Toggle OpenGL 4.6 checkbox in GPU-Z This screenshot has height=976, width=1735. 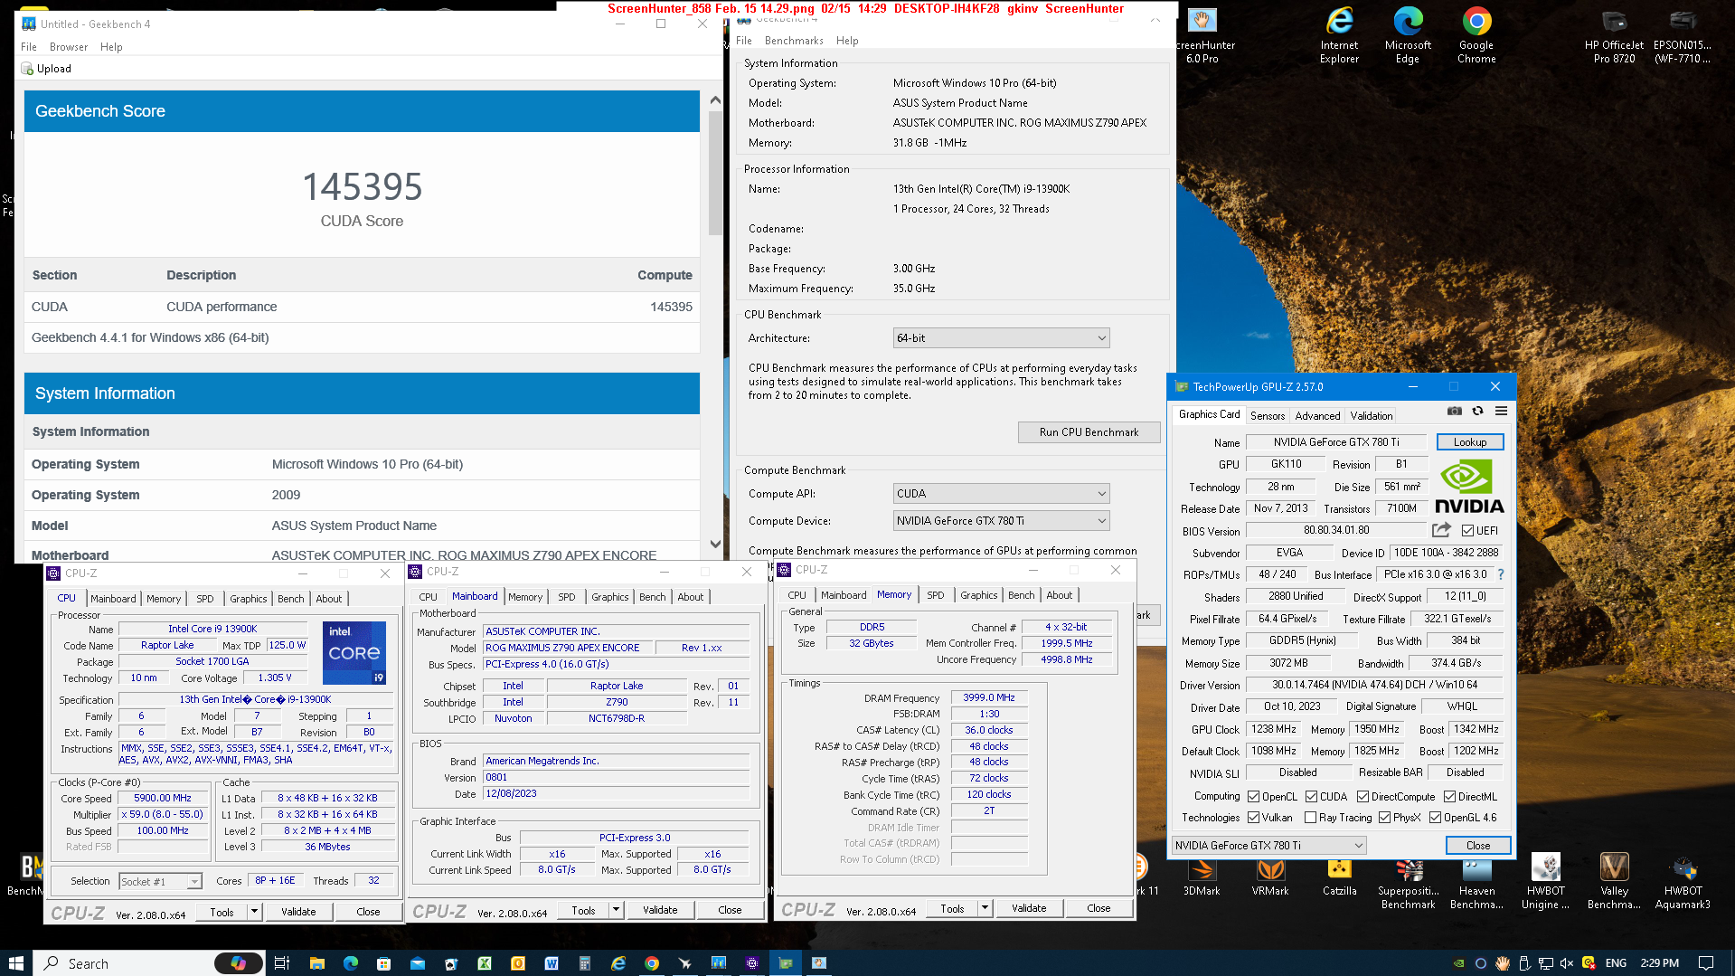[x=1435, y=818]
